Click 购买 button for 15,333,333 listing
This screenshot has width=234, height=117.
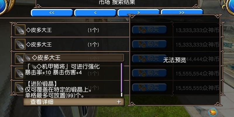(149, 44)
